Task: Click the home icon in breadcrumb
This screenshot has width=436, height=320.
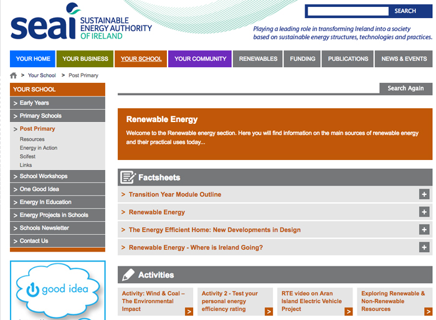Action: pos(13,75)
